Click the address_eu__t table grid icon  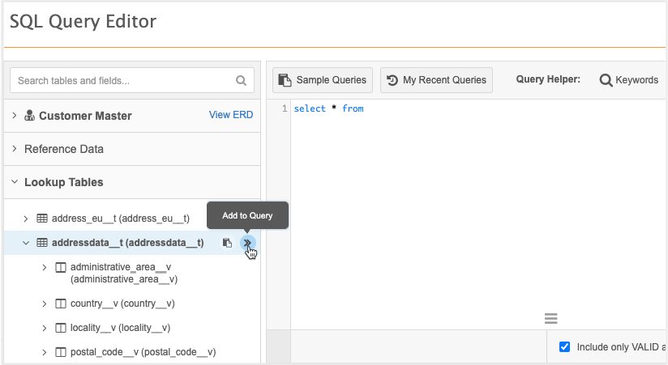click(x=42, y=219)
